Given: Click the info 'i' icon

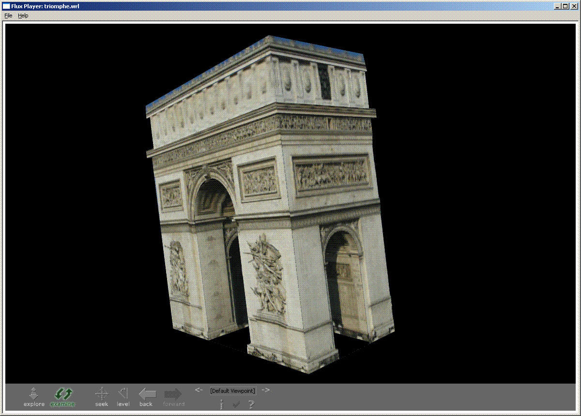Looking at the screenshot, I should click(x=221, y=404).
